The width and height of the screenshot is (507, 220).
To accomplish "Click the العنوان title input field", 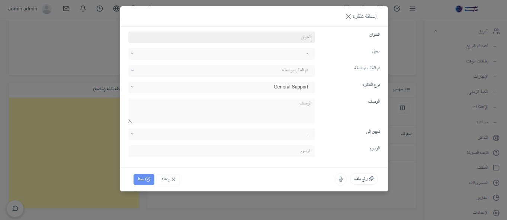I will 222,37.
